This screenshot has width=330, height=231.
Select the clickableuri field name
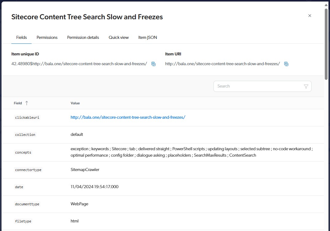point(27,117)
